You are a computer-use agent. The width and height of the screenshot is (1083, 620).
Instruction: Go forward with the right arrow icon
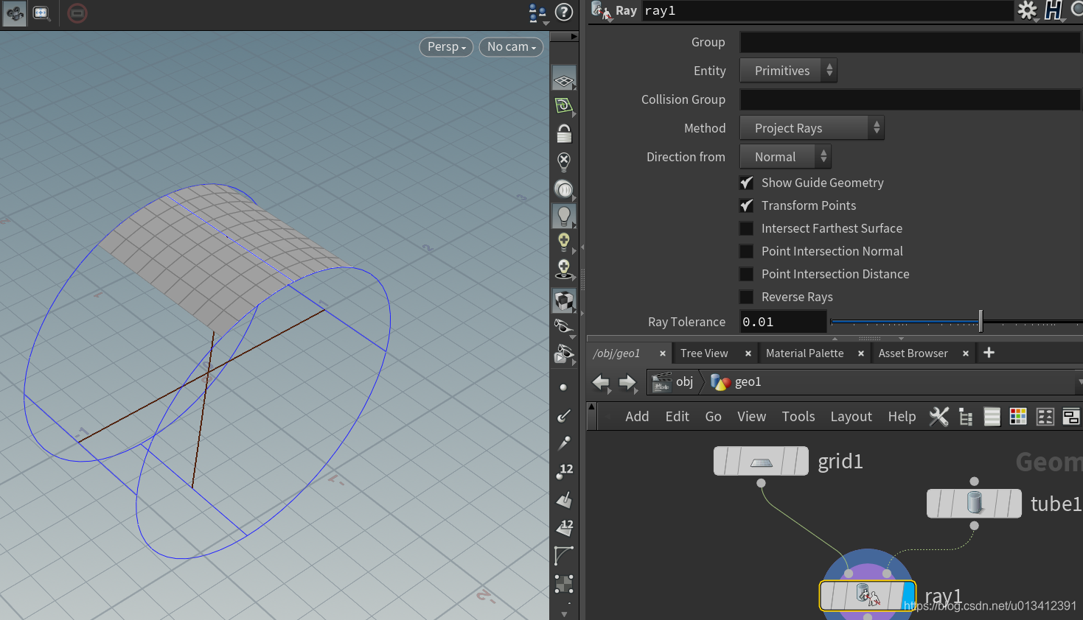[x=627, y=382]
